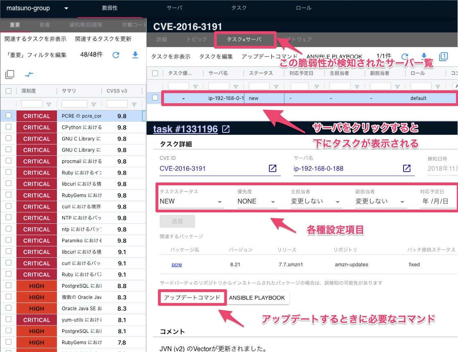This screenshot has width=458, height=352.
Task: Refresh the vulnerability list in the left panel
Action: click(x=116, y=55)
